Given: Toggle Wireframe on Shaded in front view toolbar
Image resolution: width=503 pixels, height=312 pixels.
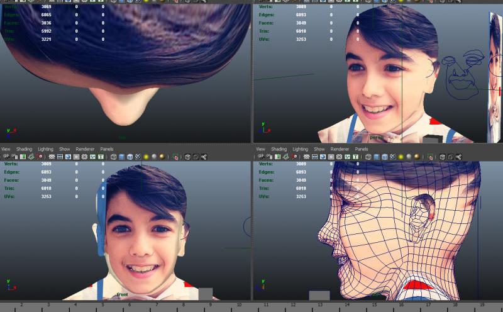Looking at the screenshot, I should pyautogui.click(x=130, y=157).
